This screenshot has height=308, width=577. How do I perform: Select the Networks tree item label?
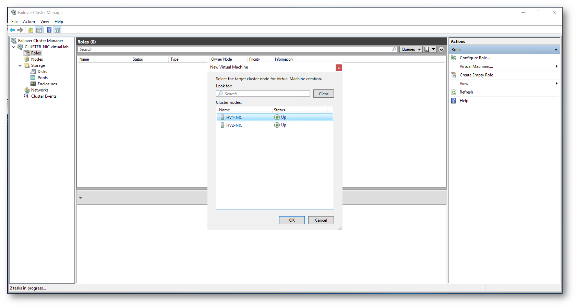(40, 90)
